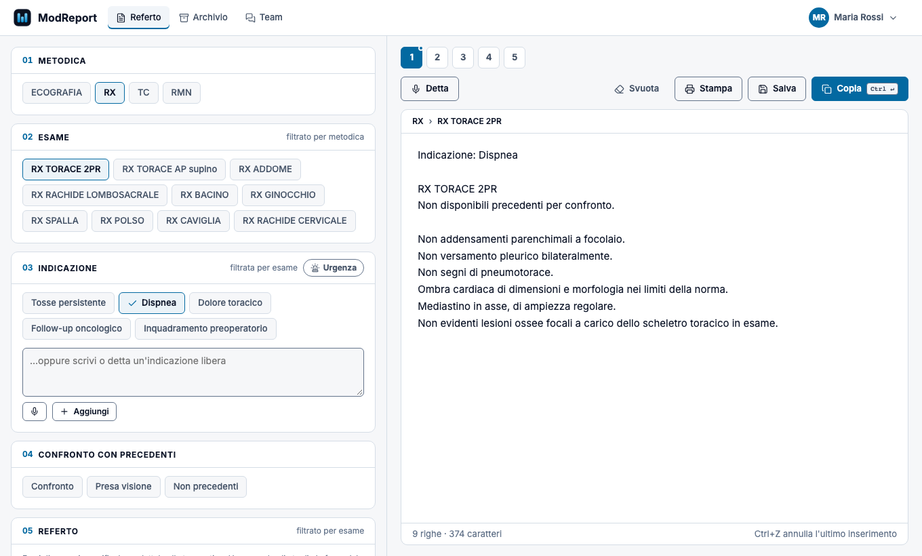Copy the report with the Copia button
This screenshot has width=922, height=556.
(x=860, y=89)
